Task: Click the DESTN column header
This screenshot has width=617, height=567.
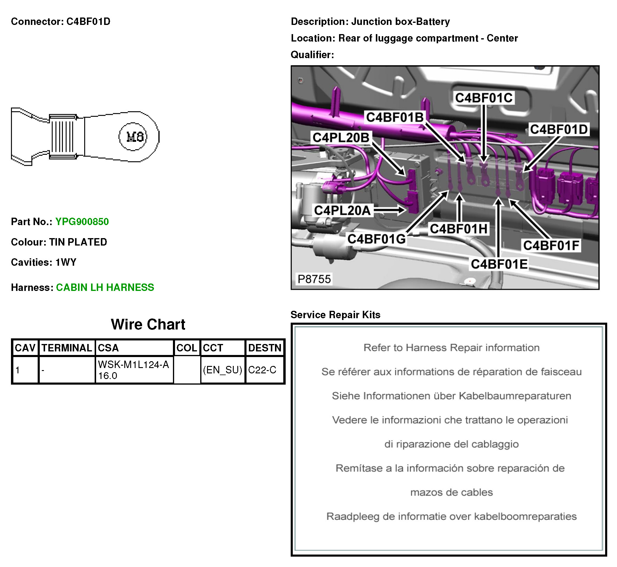Action: [x=265, y=348]
